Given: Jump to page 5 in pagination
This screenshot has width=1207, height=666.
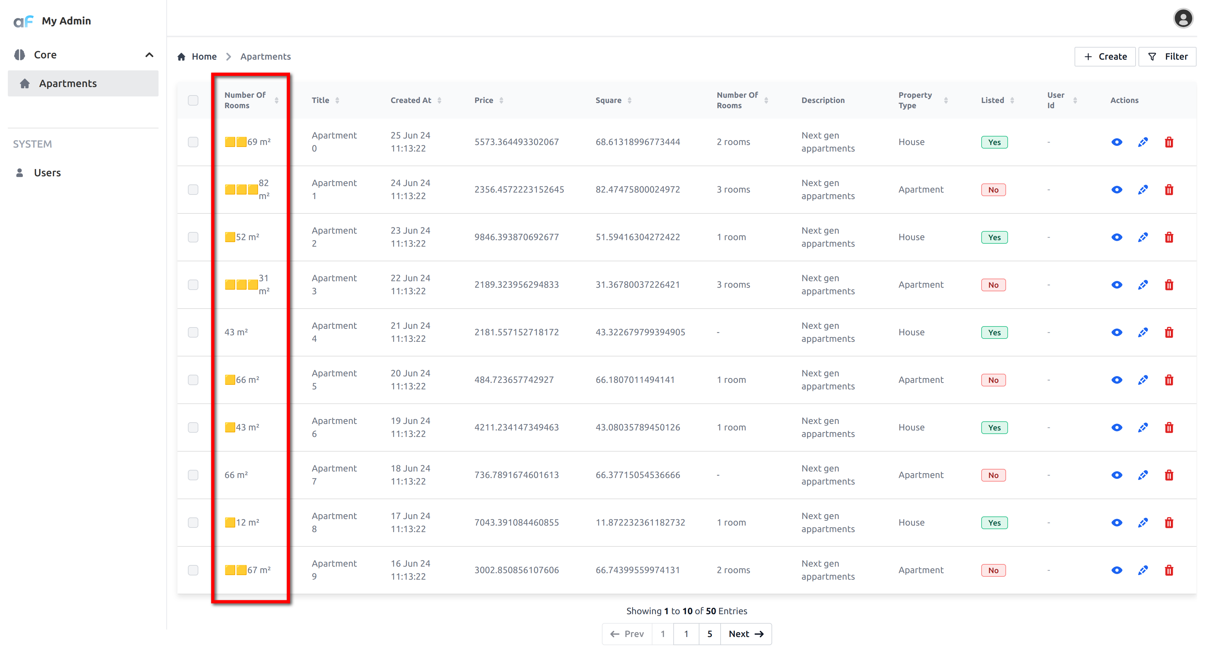Looking at the screenshot, I should (710, 634).
